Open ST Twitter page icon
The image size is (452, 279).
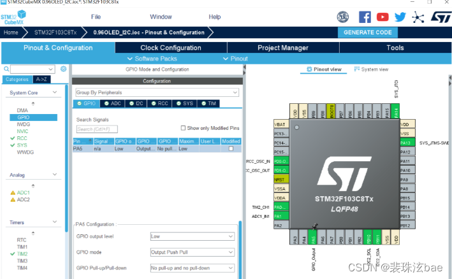(400, 17)
